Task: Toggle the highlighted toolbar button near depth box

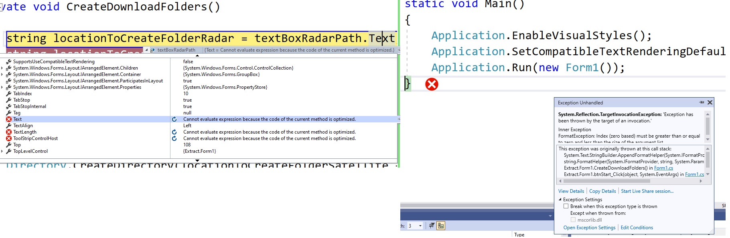Action: coord(441,226)
